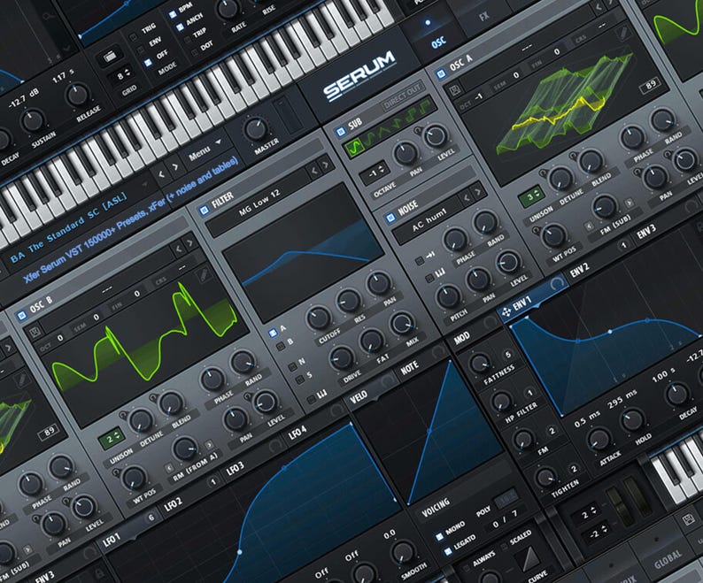This screenshot has height=583, width=703.
Task: Enable the SCALED portamento checkbox
Action: (504, 546)
